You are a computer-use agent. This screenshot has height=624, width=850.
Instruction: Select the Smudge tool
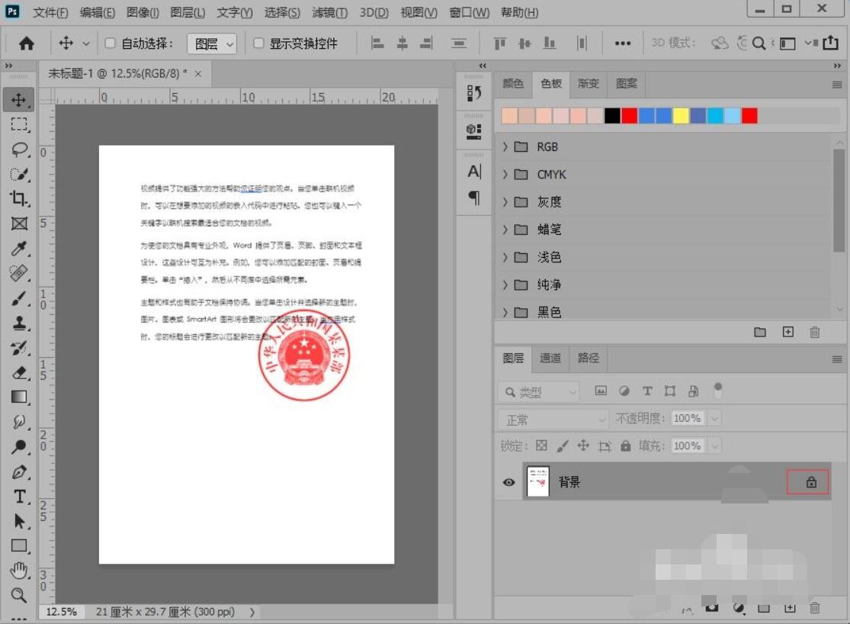pos(20,422)
